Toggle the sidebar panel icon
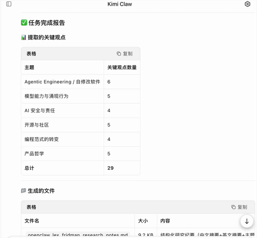This screenshot has width=257, height=238. tap(9, 4)
